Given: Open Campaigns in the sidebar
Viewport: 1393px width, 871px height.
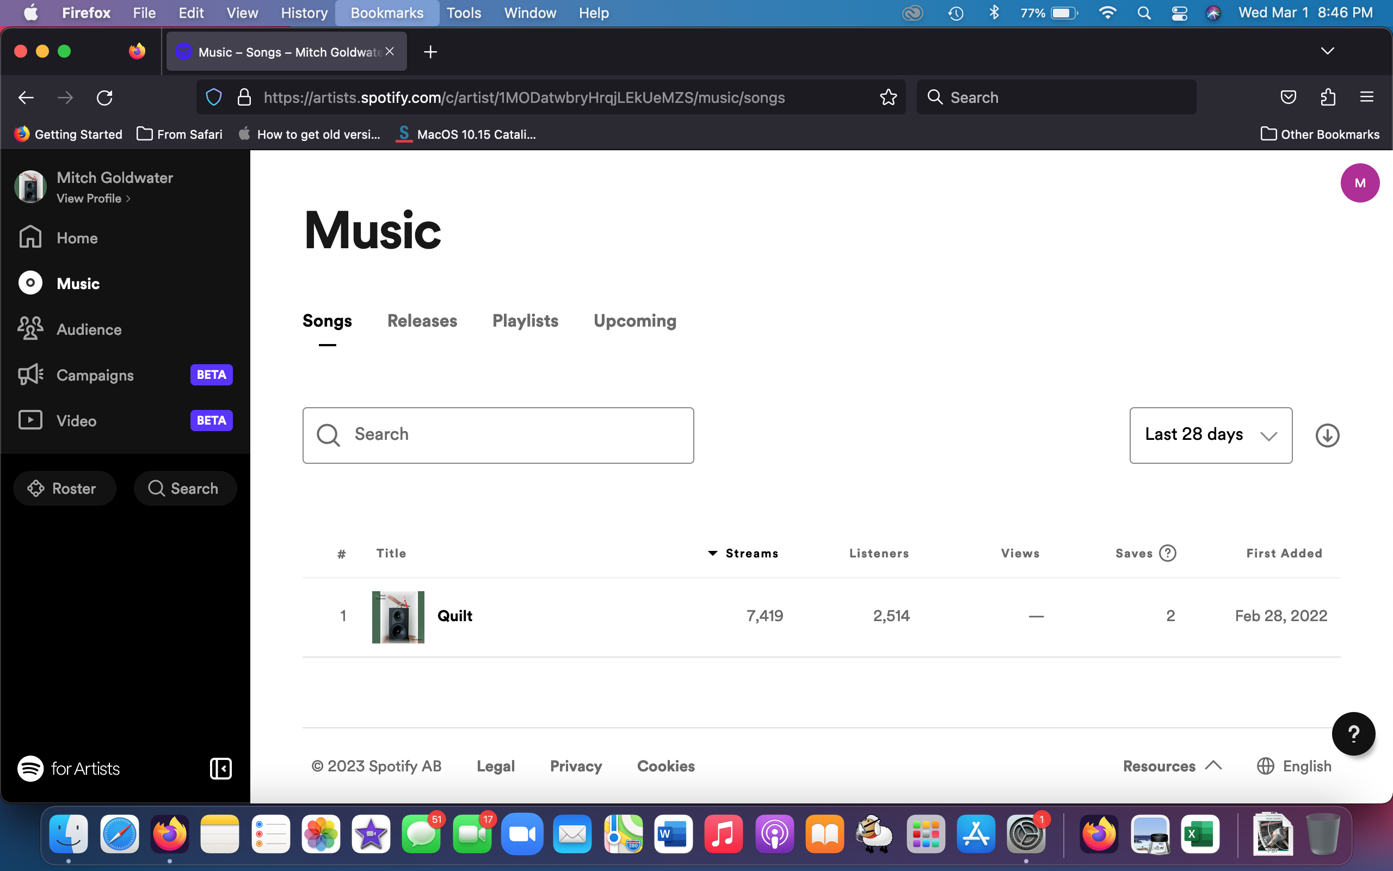Looking at the screenshot, I should tap(95, 375).
